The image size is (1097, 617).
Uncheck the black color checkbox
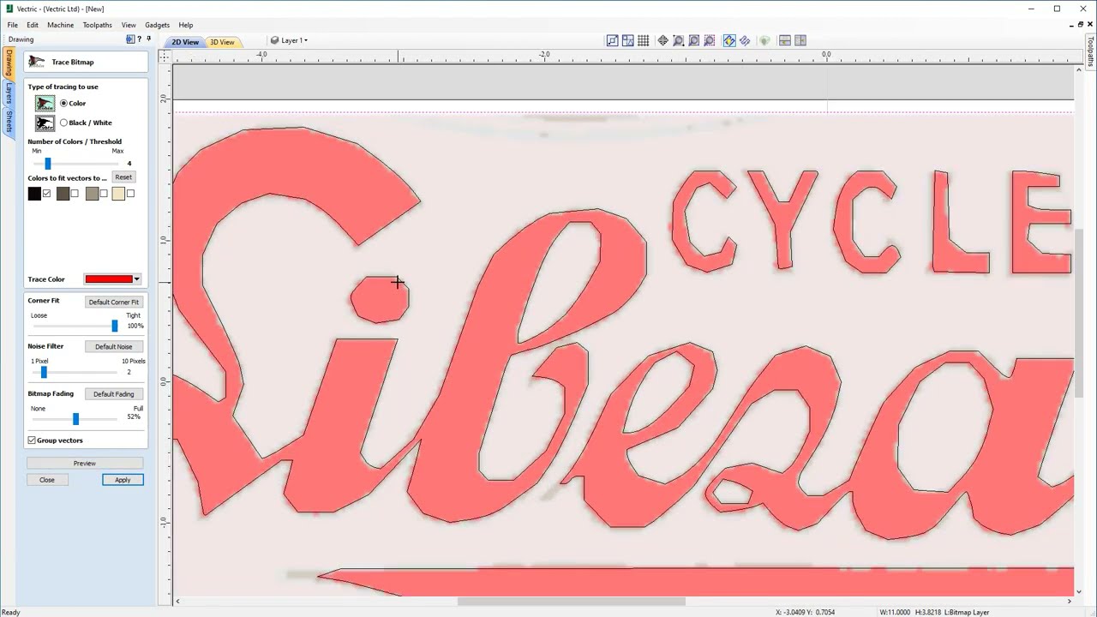(47, 194)
